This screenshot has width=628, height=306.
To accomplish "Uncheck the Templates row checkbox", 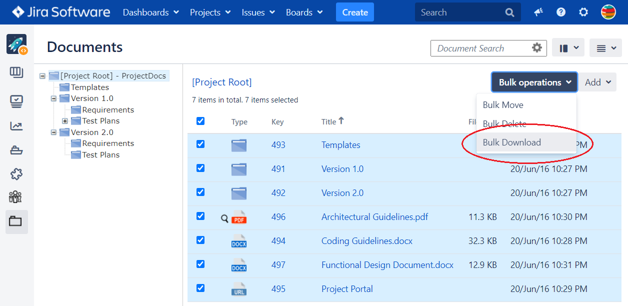I will tap(200, 144).
